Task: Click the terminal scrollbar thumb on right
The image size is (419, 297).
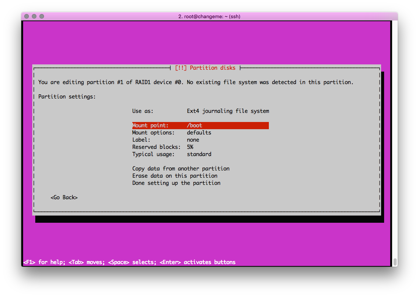Action: click(x=395, y=262)
